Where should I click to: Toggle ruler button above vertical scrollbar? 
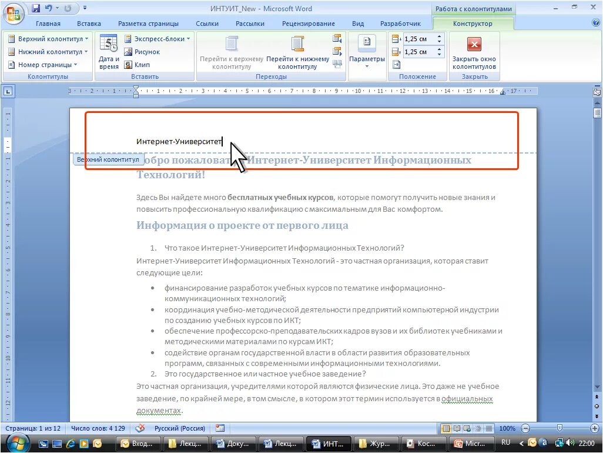(x=597, y=92)
